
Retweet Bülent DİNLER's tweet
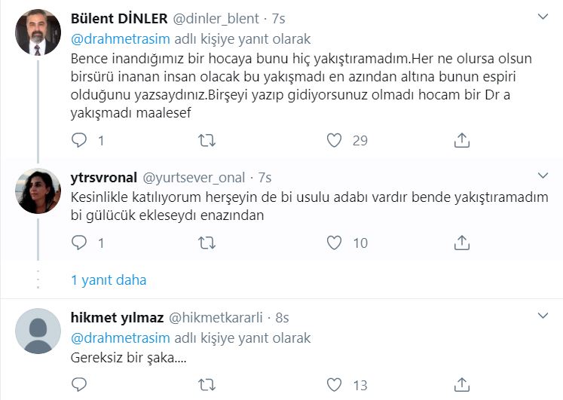[x=206, y=140]
